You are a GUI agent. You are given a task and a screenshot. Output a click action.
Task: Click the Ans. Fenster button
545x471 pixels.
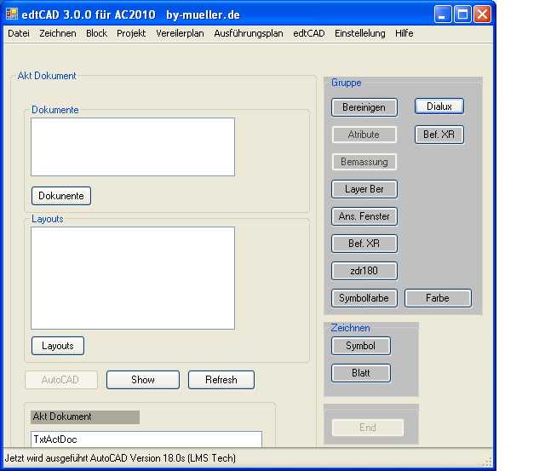click(x=364, y=216)
